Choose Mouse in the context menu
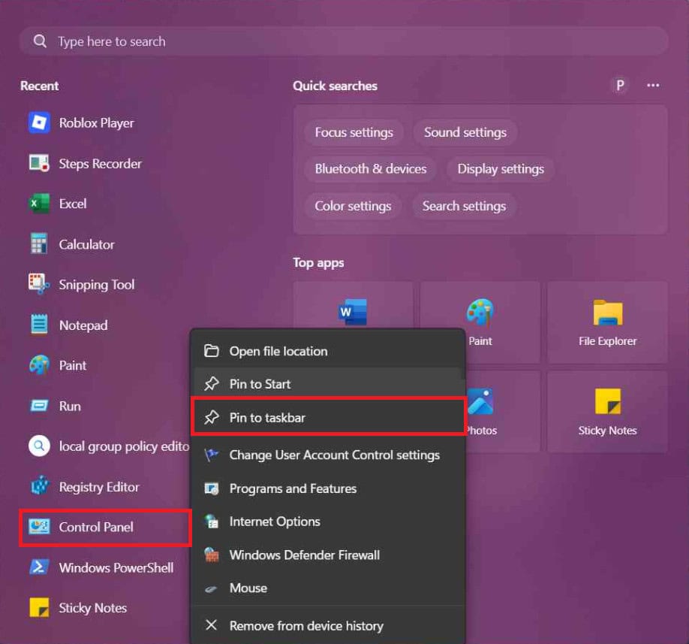Image resolution: width=689 pixels, height=644 pixels. tap(329, 588)
